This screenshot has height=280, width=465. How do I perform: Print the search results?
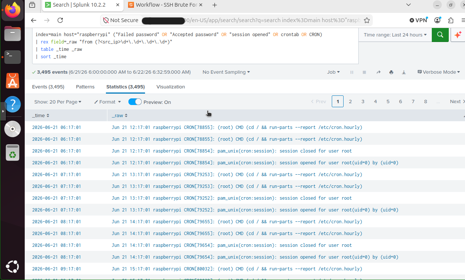pyautogui.click(x=391, y=72)
